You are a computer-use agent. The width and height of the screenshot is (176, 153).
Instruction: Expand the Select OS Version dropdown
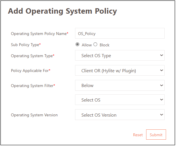(119, 115)
